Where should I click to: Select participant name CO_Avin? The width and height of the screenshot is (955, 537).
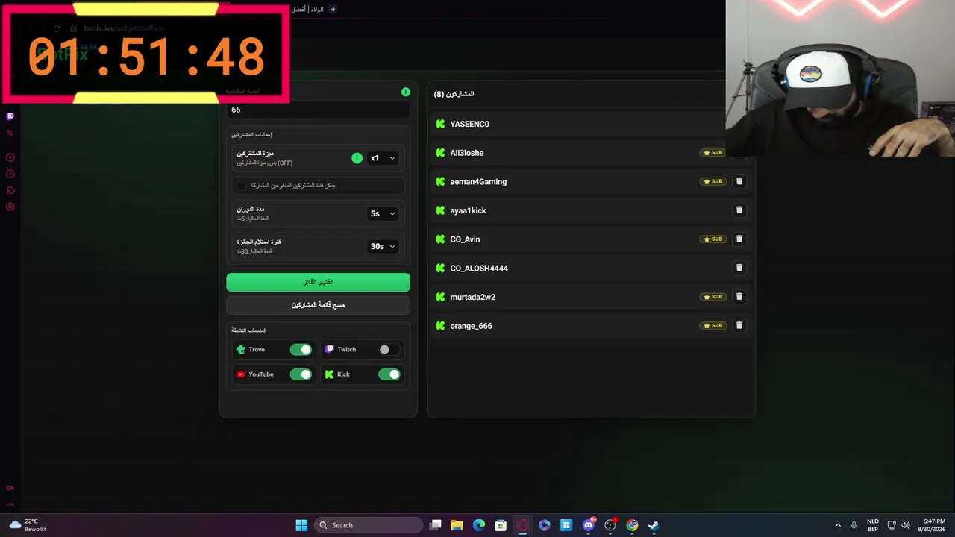tap(465, 239)
